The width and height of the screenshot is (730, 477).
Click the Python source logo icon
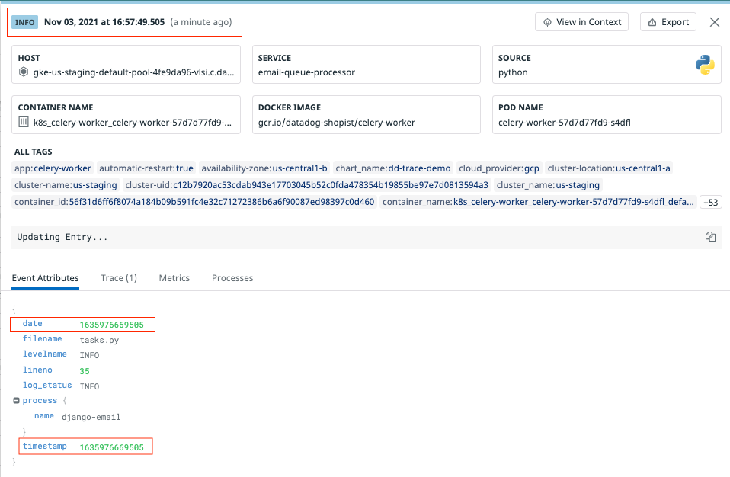(705, 66)
